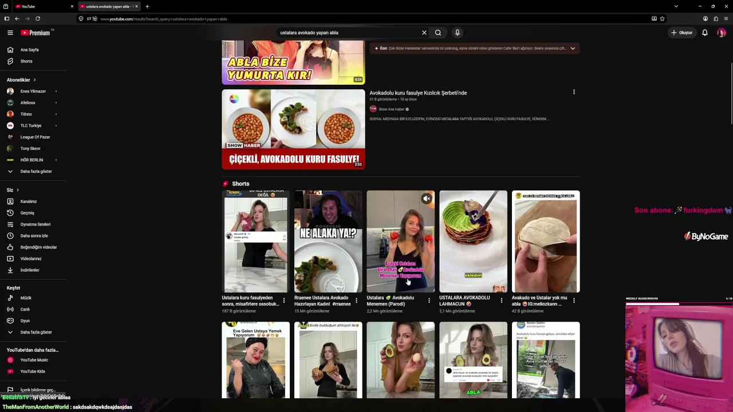Toggle the browser sidebar panel icon
The image size is (733, 412).
point(7,18)
